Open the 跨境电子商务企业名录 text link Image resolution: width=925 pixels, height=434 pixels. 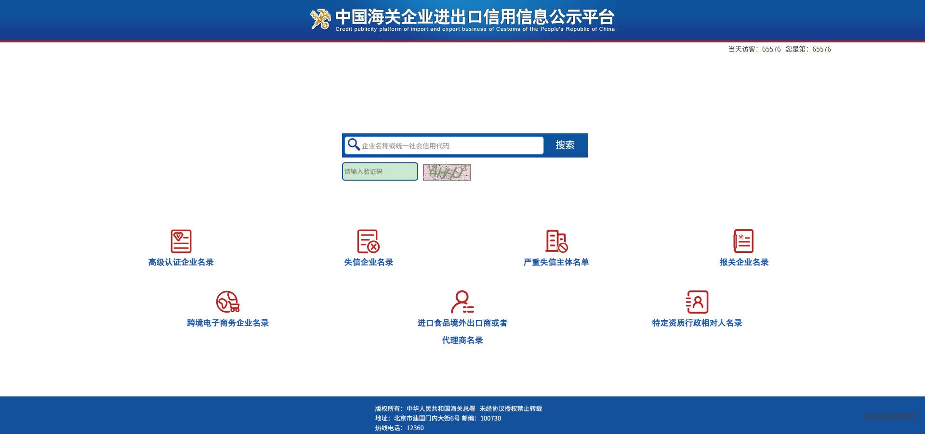point(228,323)
